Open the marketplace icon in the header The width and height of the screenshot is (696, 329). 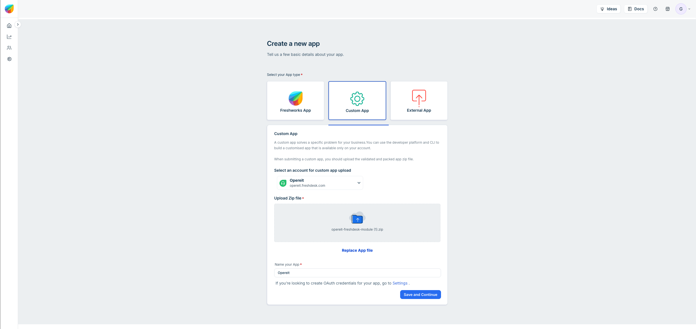click(668, 9)
